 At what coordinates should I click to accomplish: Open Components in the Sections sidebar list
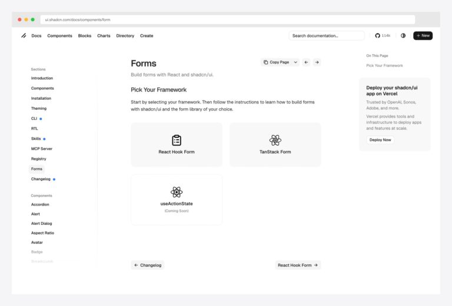(x=42, y=88)
